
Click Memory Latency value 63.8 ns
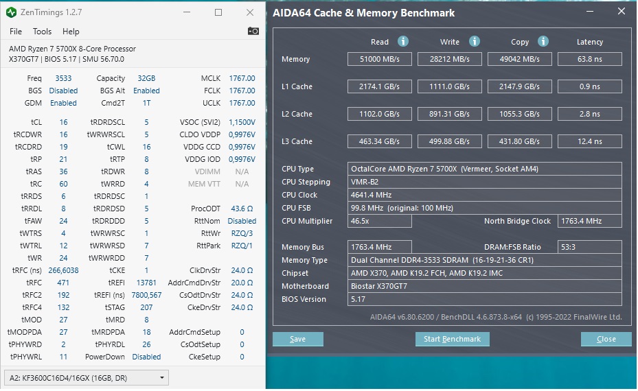(589, 59)
